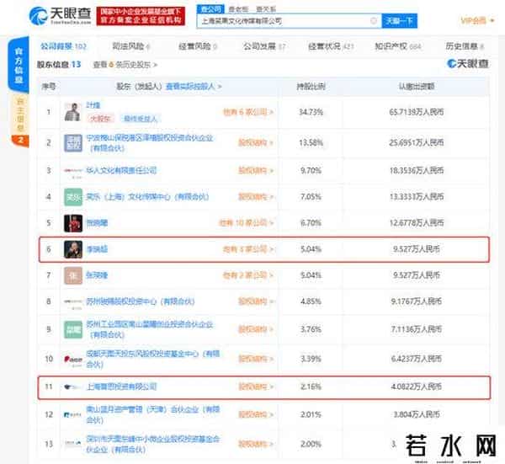Screen dimensions: 505x464
Task: Open the beige avatar icon in row 7
Action: tap(73, 275)
